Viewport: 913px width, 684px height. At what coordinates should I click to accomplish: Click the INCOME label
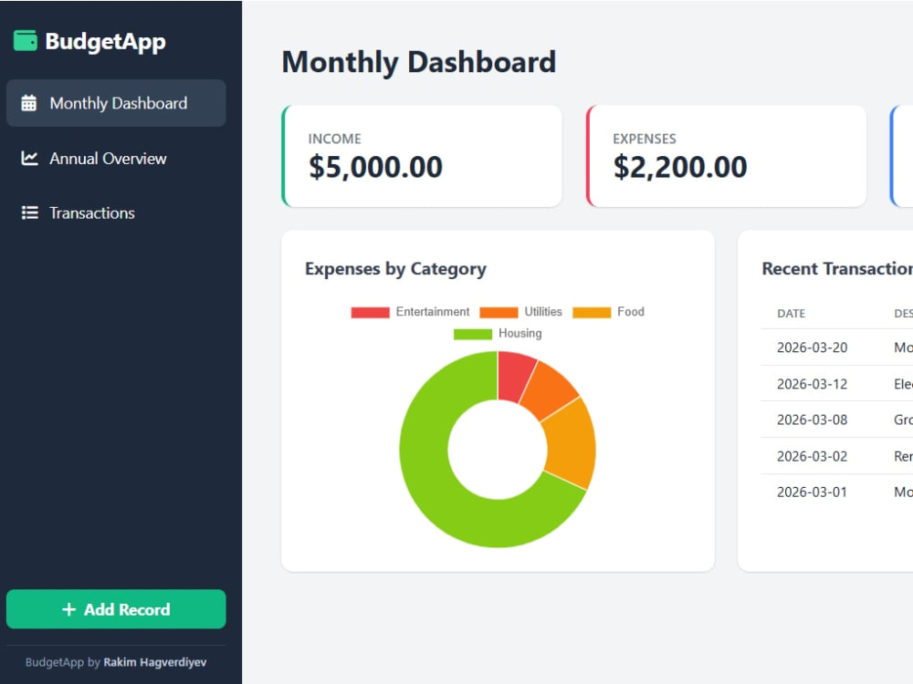pos(334,139)
